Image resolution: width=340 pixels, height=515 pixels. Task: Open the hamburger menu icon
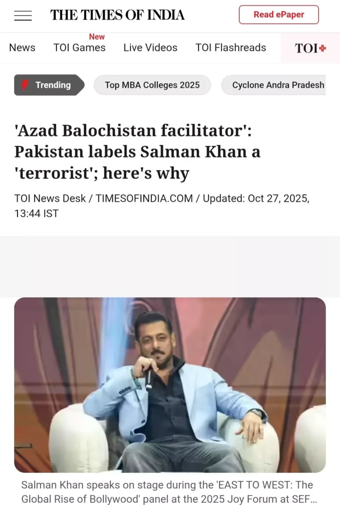[x=23, y=15]
